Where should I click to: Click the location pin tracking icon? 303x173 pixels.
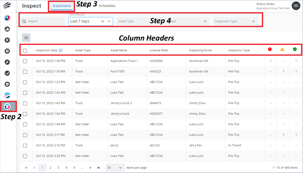(7, 40)
